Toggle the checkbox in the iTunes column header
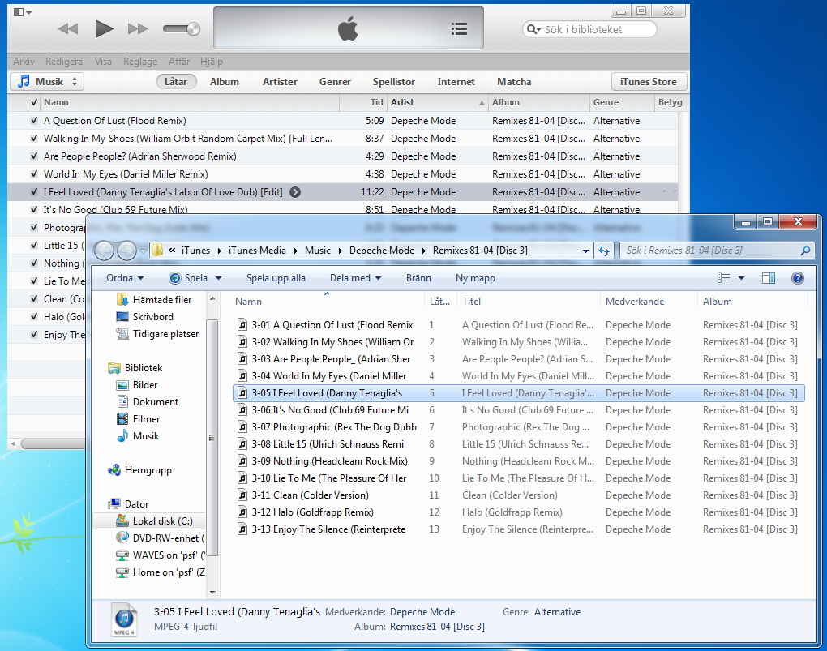The height and width of the screenshot is (651, 827). (x=34, y=102)
